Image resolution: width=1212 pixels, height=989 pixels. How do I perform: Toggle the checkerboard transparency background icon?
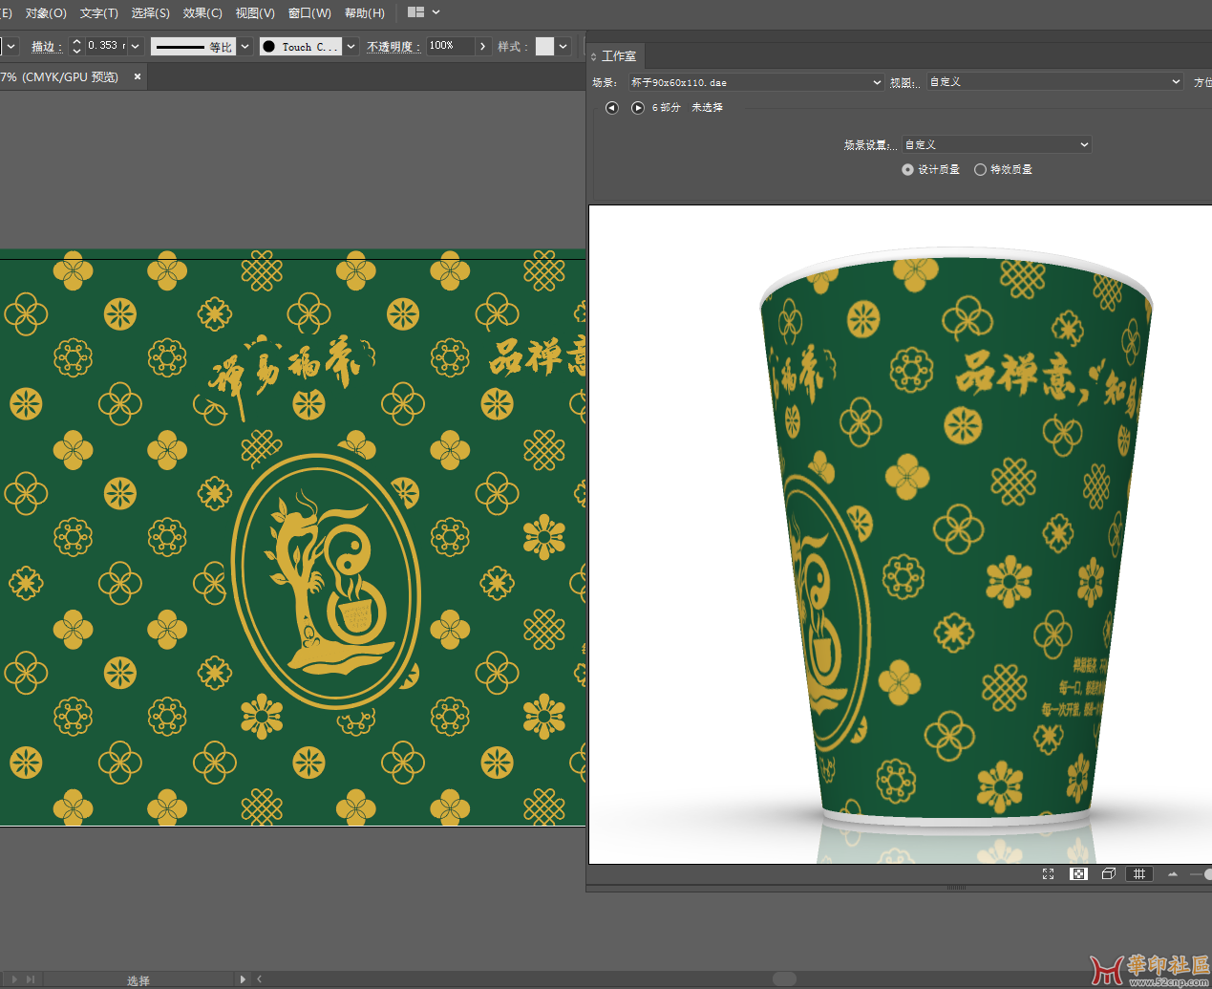[1078, 874]
